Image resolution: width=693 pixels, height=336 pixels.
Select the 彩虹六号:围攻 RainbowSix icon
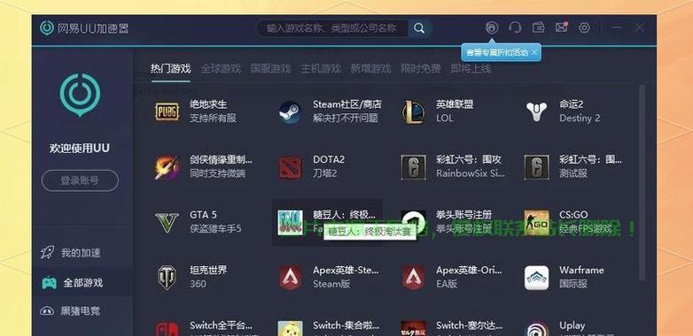[413, 167]
